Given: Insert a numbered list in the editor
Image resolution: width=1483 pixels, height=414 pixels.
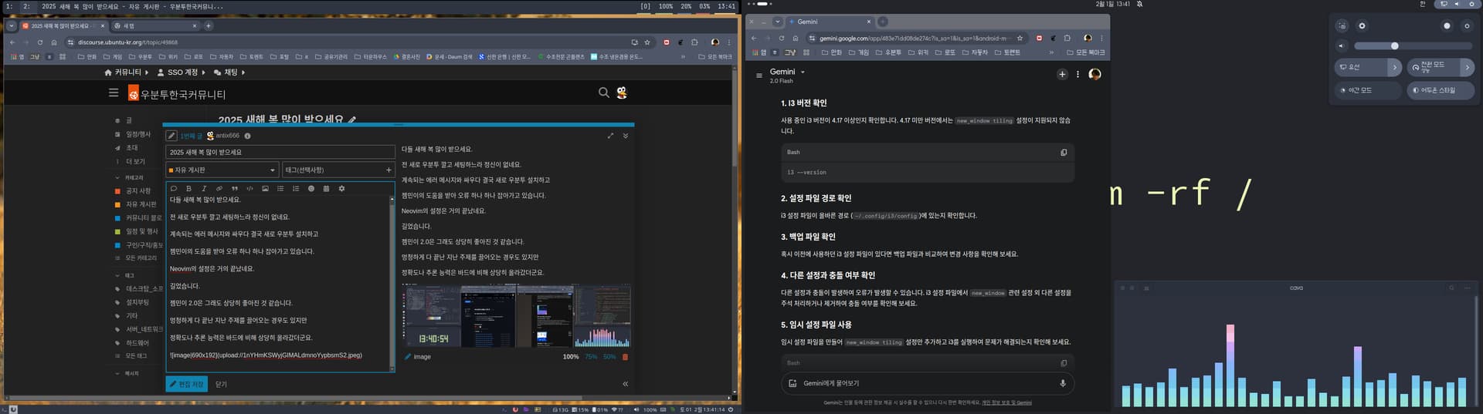Looking at the screenshot, I should click(296, 188).
